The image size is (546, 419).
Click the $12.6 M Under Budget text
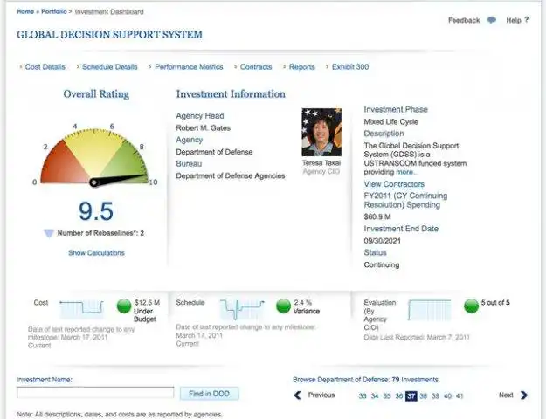point(147,311)
